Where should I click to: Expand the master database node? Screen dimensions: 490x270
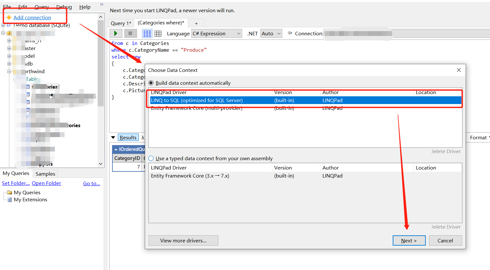(x=9, y=48)
